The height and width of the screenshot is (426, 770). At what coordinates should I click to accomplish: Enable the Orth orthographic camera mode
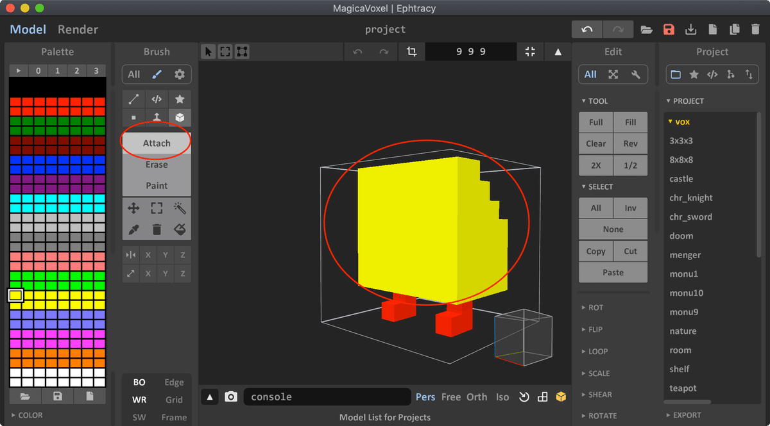click(477, 397)
